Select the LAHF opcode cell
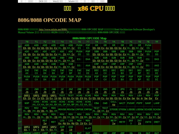This screenshot has height=134, width=179. coord(156,103)
